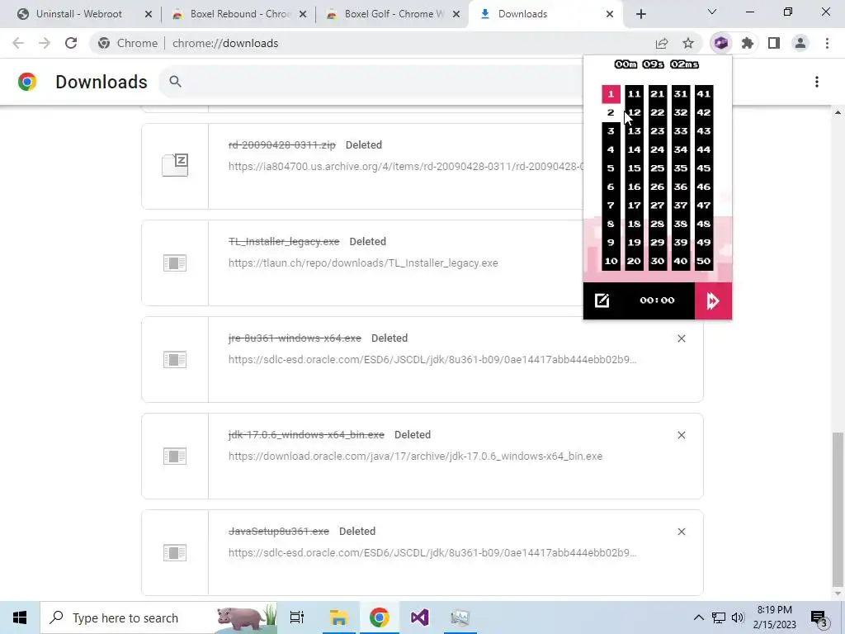This screenshot has width=845, height=634.
Task: Close the Boxel Golf tab
Action: [456, 14]
